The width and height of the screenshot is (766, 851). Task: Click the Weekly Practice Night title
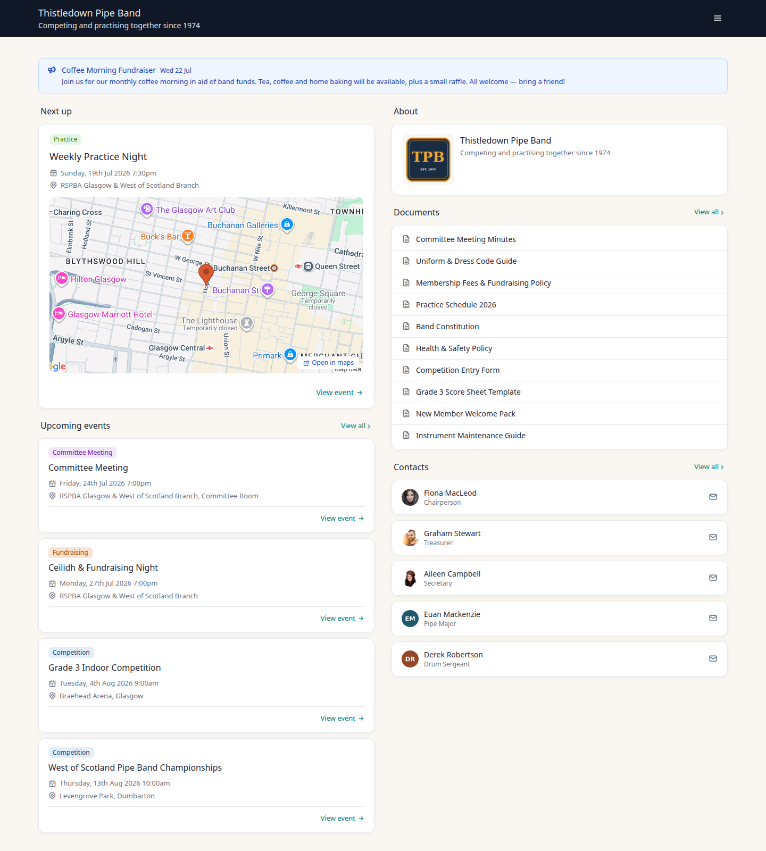coord(98,157)
